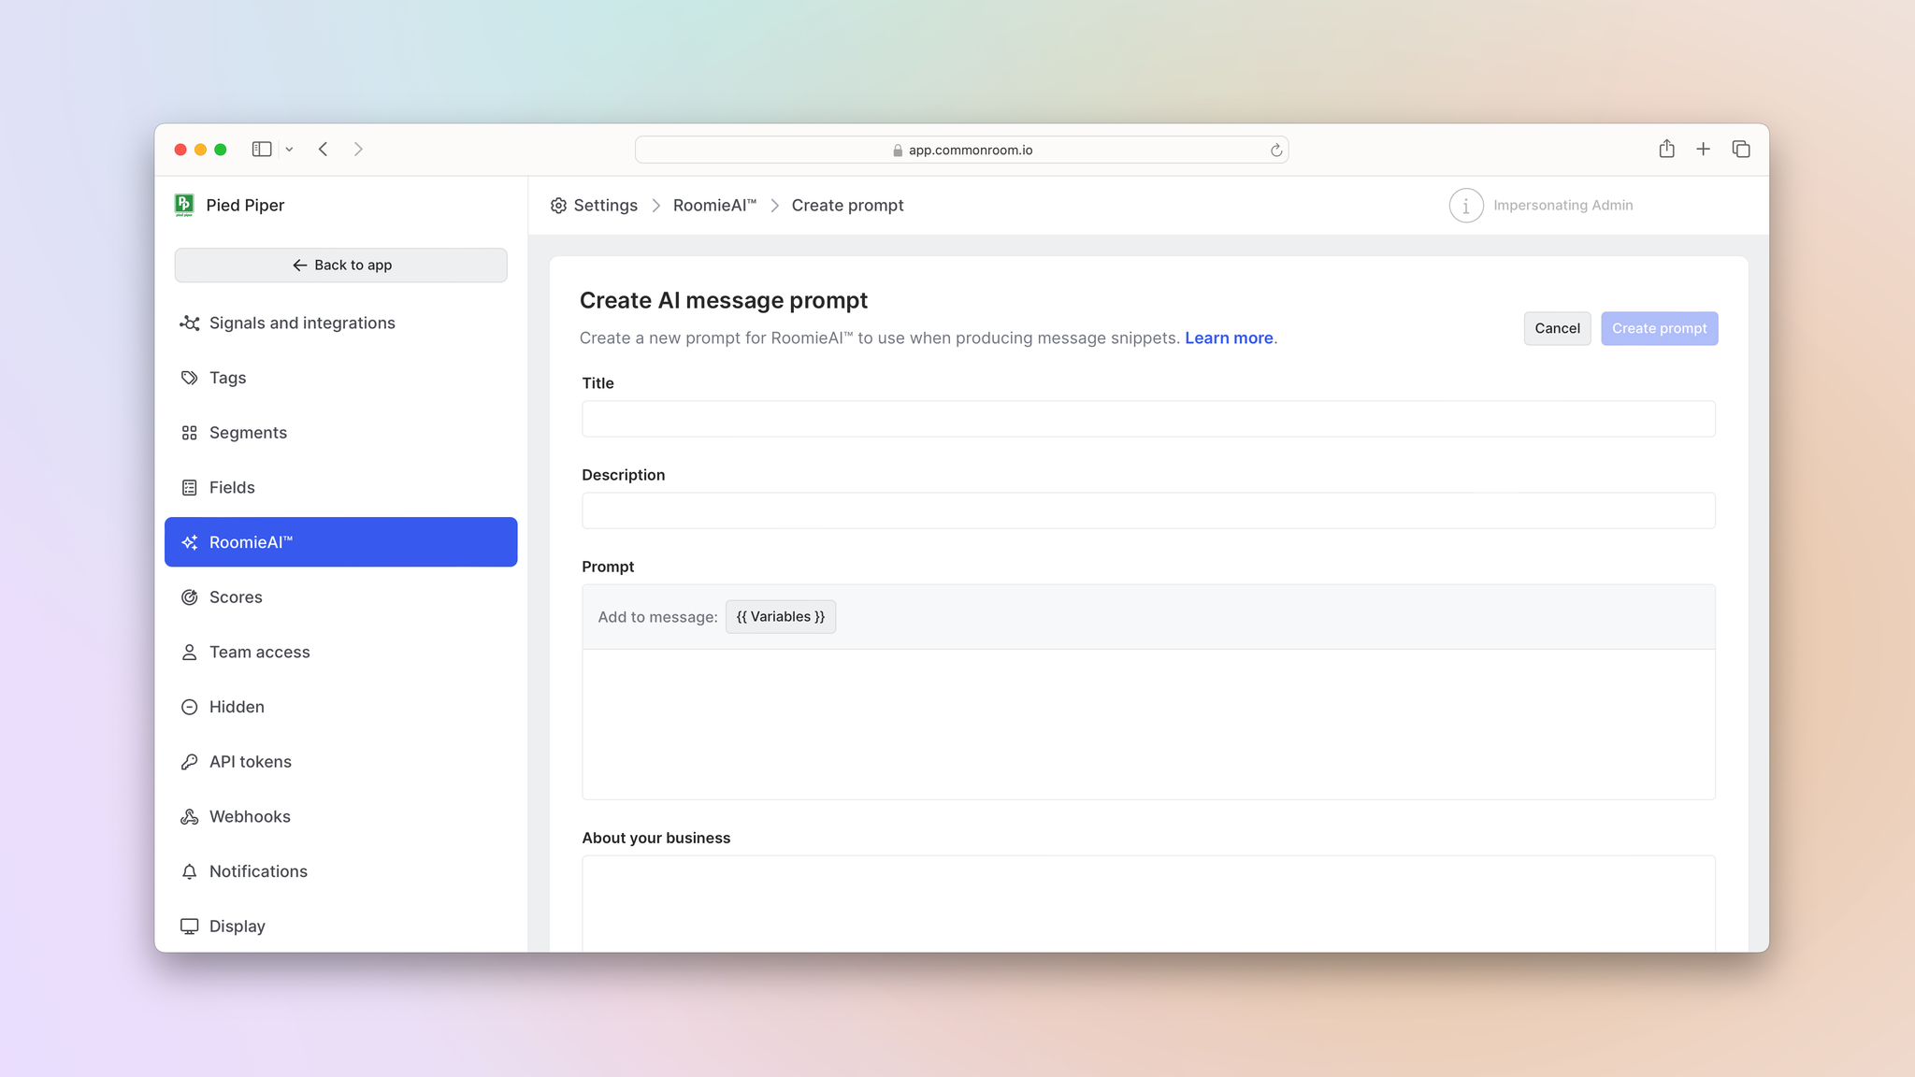Go back with the browser back arrow
The image size is (1915, 1077).
tap(323, 150)
